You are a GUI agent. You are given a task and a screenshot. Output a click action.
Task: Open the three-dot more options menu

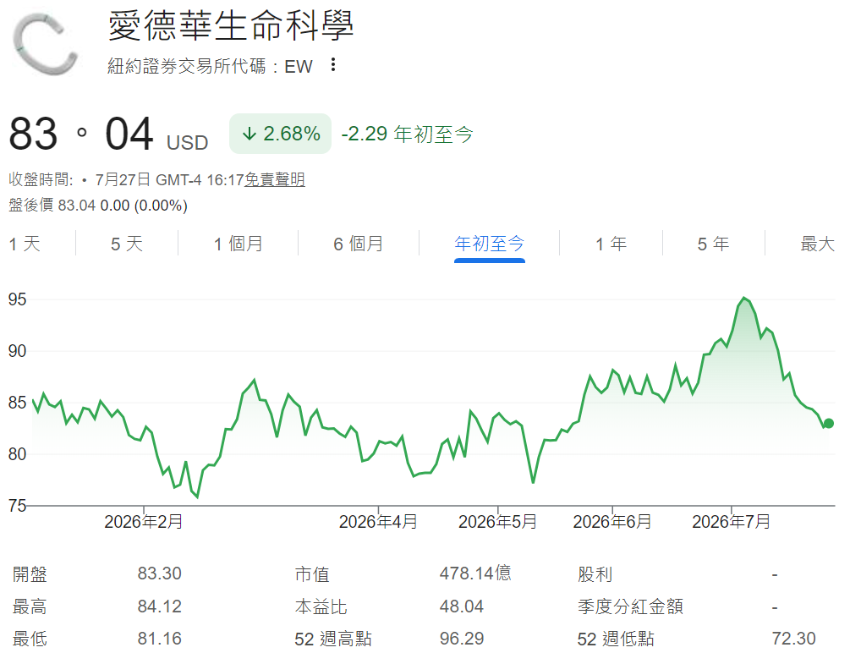click(x=333, y=65)
